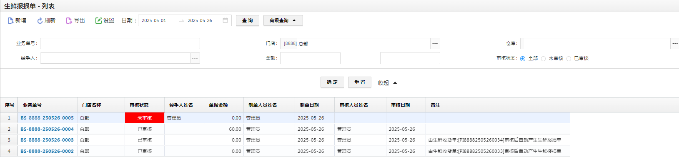
Task: Focus the 业务单号 input field
Action: (120, 44)
